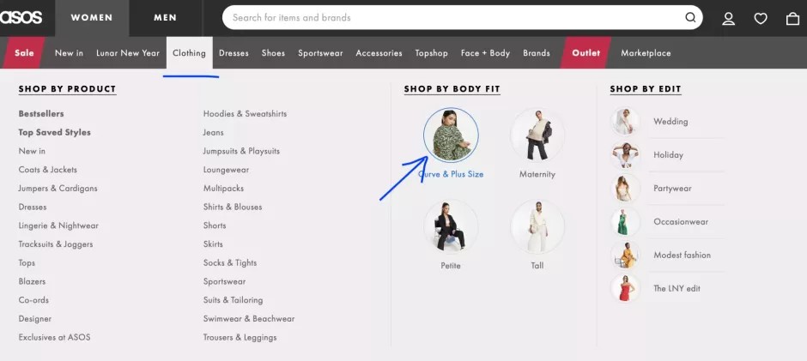Viewport: 807px width, 361px height.
Task: Go to Bestsellers link
Action: point(41,114)
